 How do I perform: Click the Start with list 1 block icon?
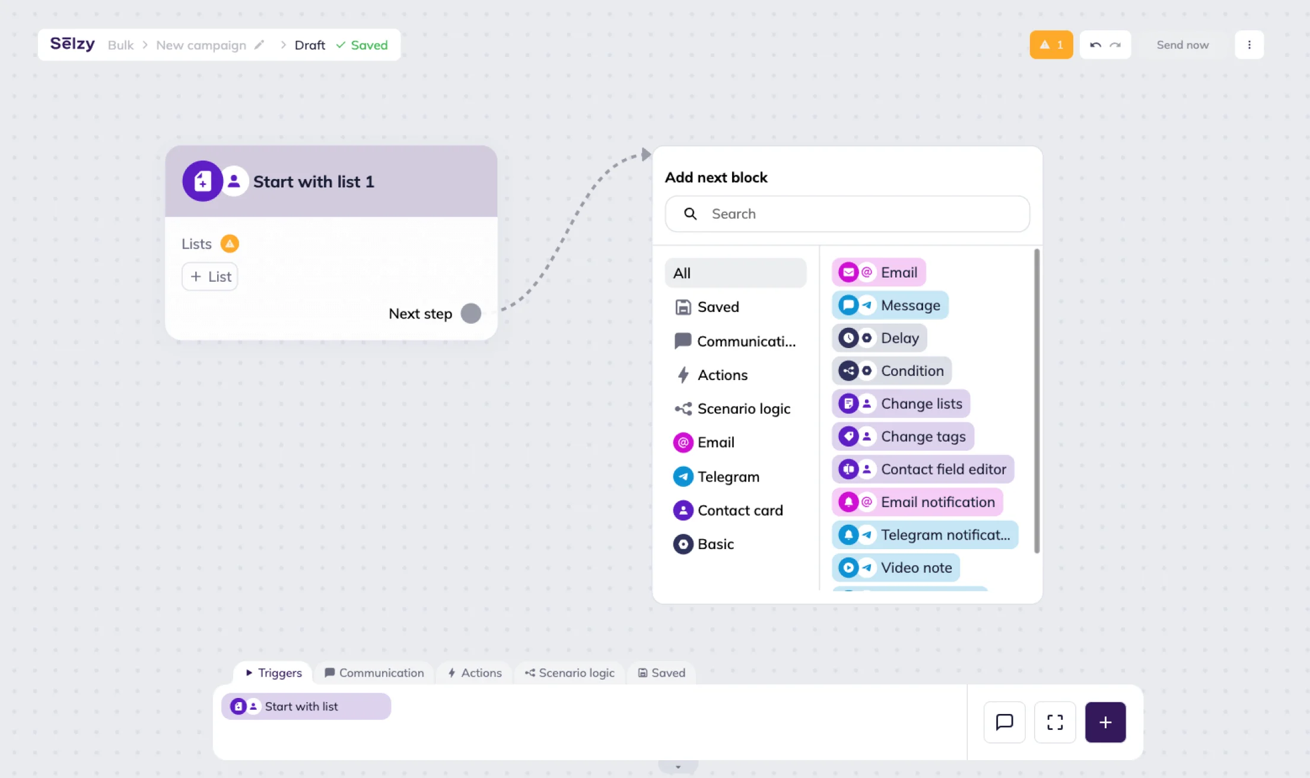coord(202,181)
